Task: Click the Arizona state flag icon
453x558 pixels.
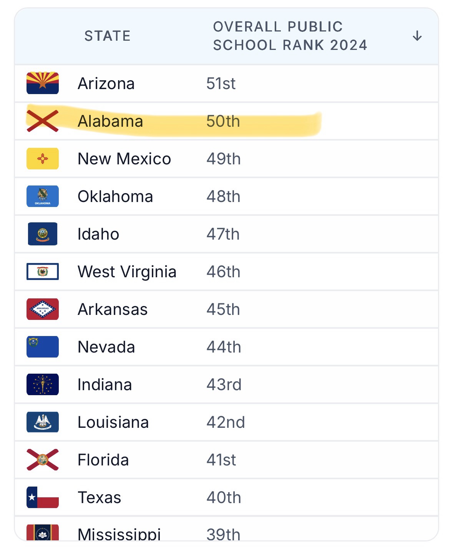Action: coord(42,83)
